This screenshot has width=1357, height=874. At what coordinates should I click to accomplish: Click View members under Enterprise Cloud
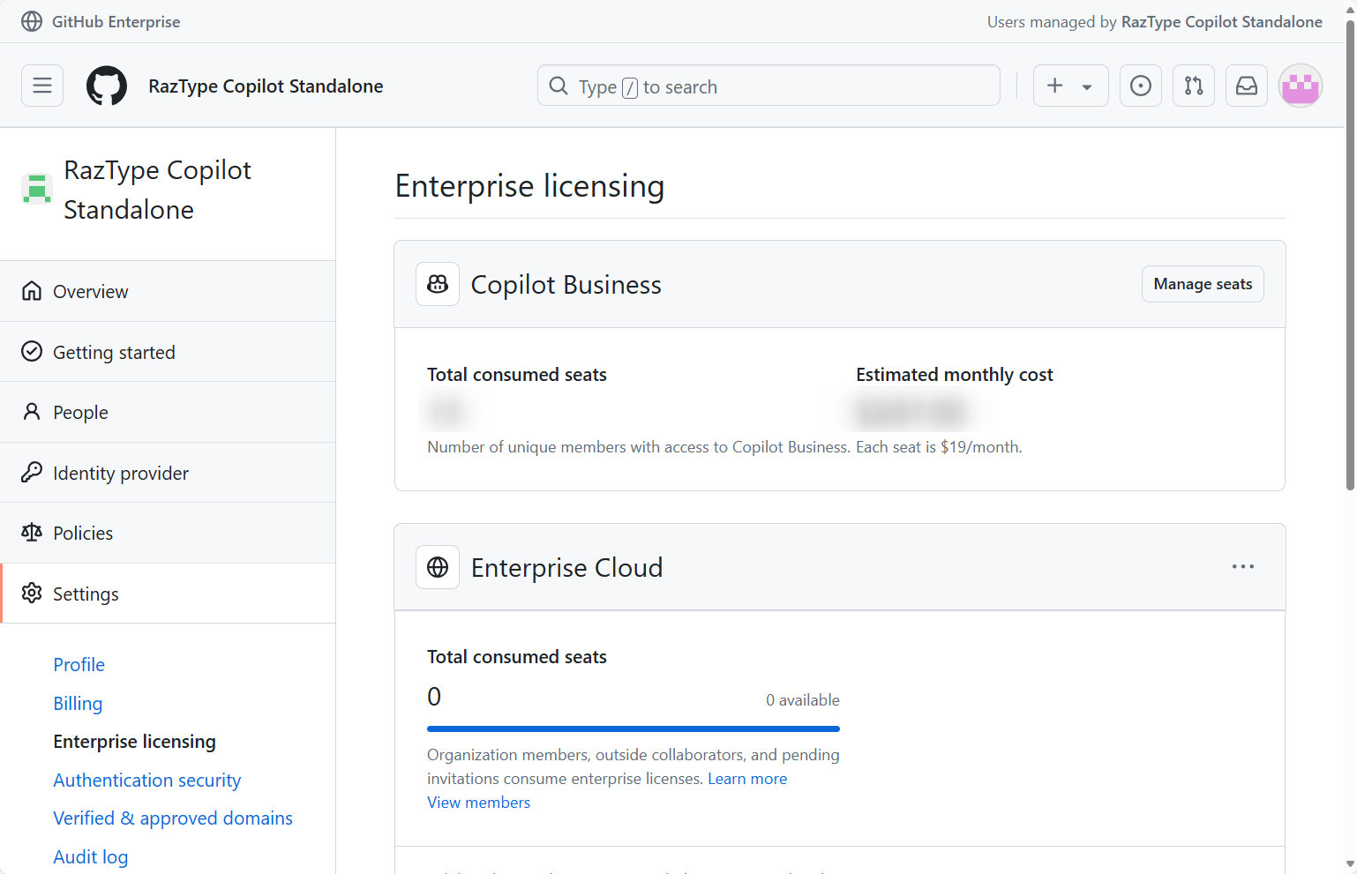point(478,802)
